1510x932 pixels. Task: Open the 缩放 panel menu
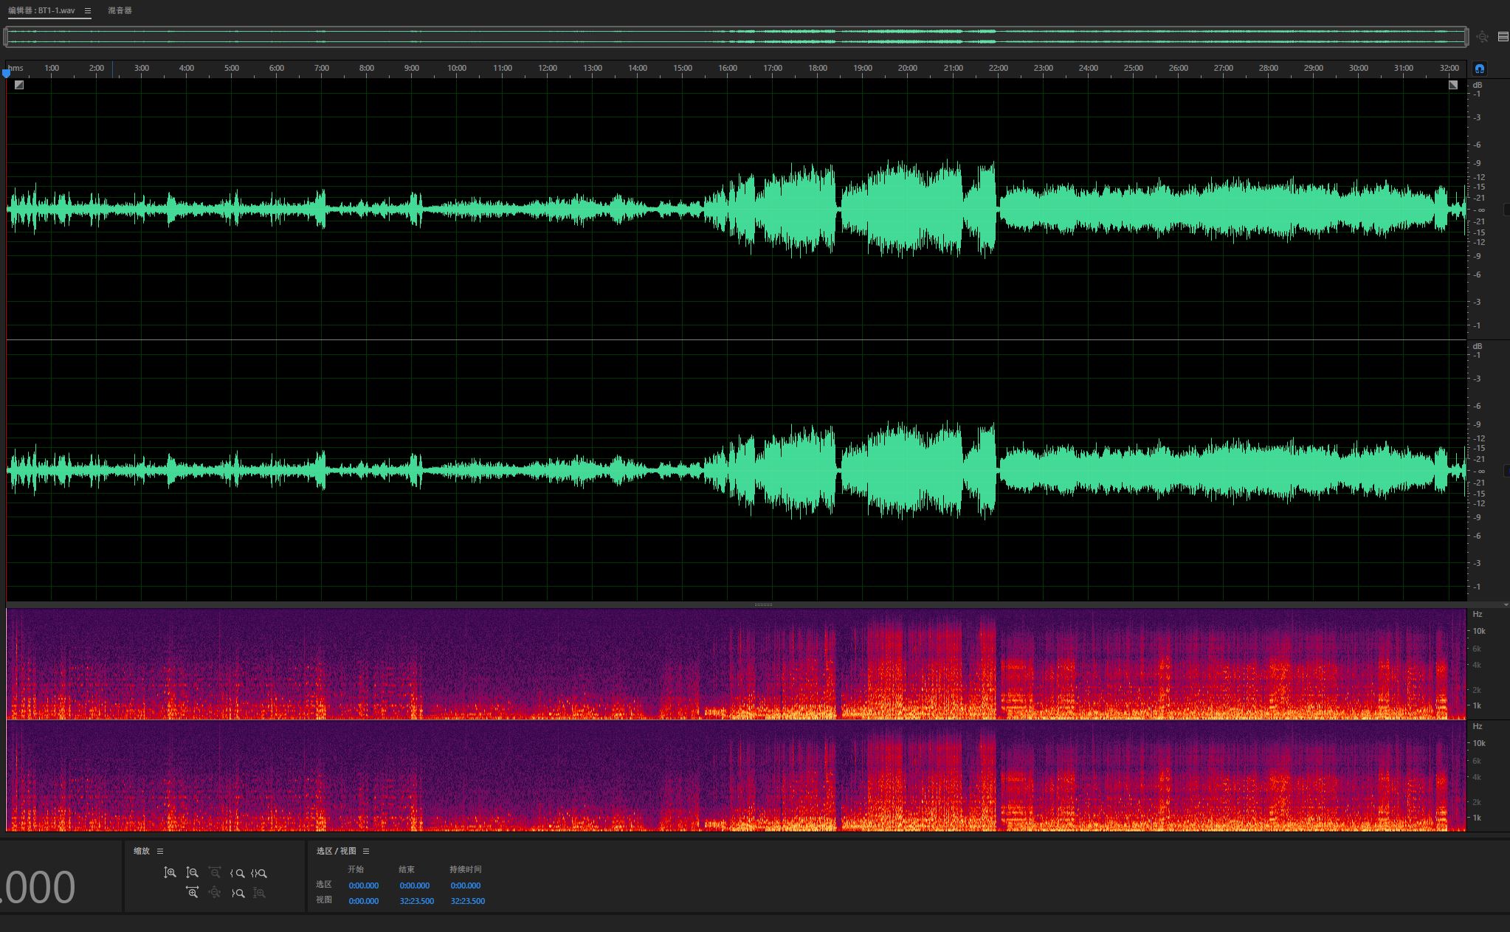pyautogui.click(x=160, y=851)
